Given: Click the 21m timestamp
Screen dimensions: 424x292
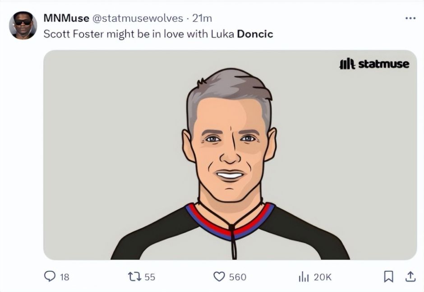Looking at the screenshot, I should 202,18.
